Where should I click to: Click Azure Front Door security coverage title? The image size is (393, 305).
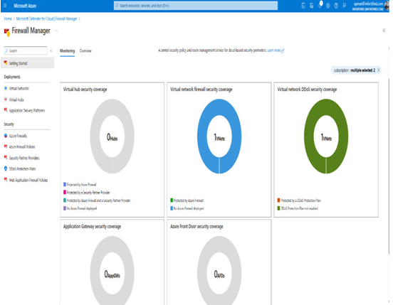197,226
